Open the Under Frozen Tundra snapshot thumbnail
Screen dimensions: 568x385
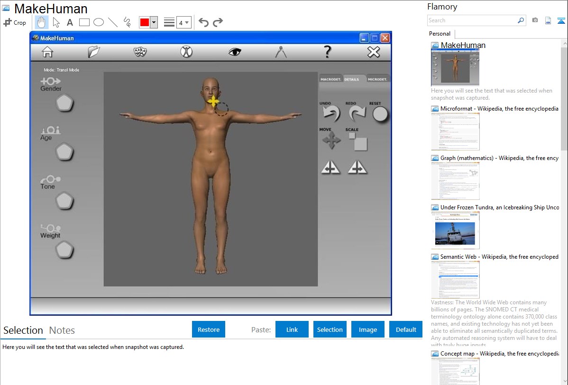click(x=455, y=230)
